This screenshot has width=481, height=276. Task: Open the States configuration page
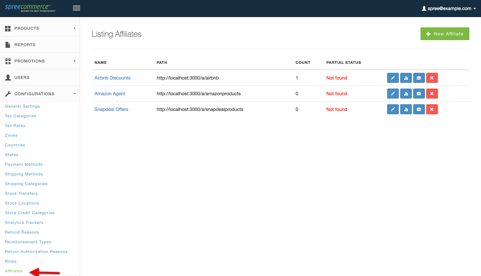click(x=12, y=155)
